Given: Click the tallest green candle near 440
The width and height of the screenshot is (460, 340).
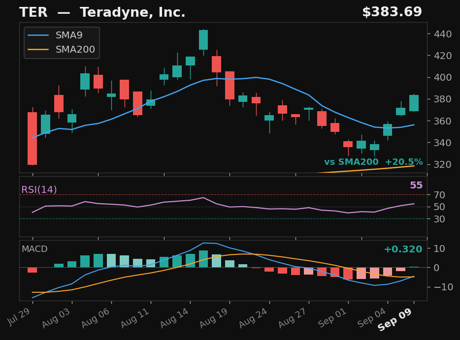Looking at the screenshot, I should click(203, 40).
